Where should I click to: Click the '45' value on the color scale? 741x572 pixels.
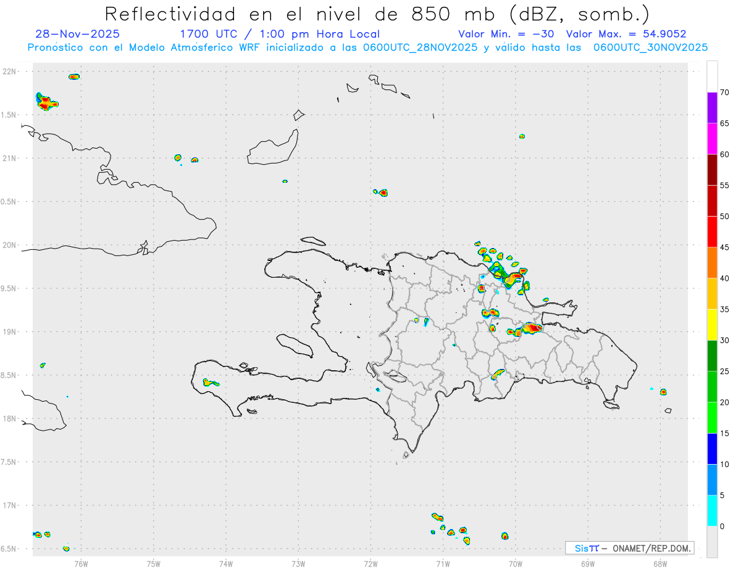[x=724, y=247]
